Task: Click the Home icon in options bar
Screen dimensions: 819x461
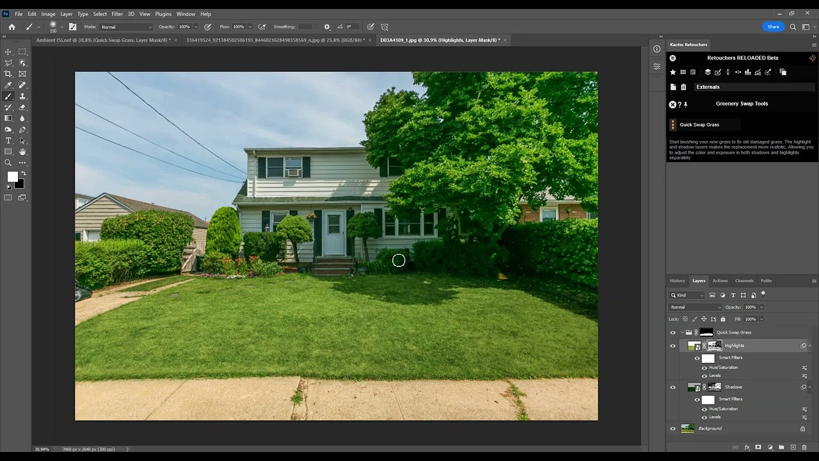Action: click(x=12, y=27)
